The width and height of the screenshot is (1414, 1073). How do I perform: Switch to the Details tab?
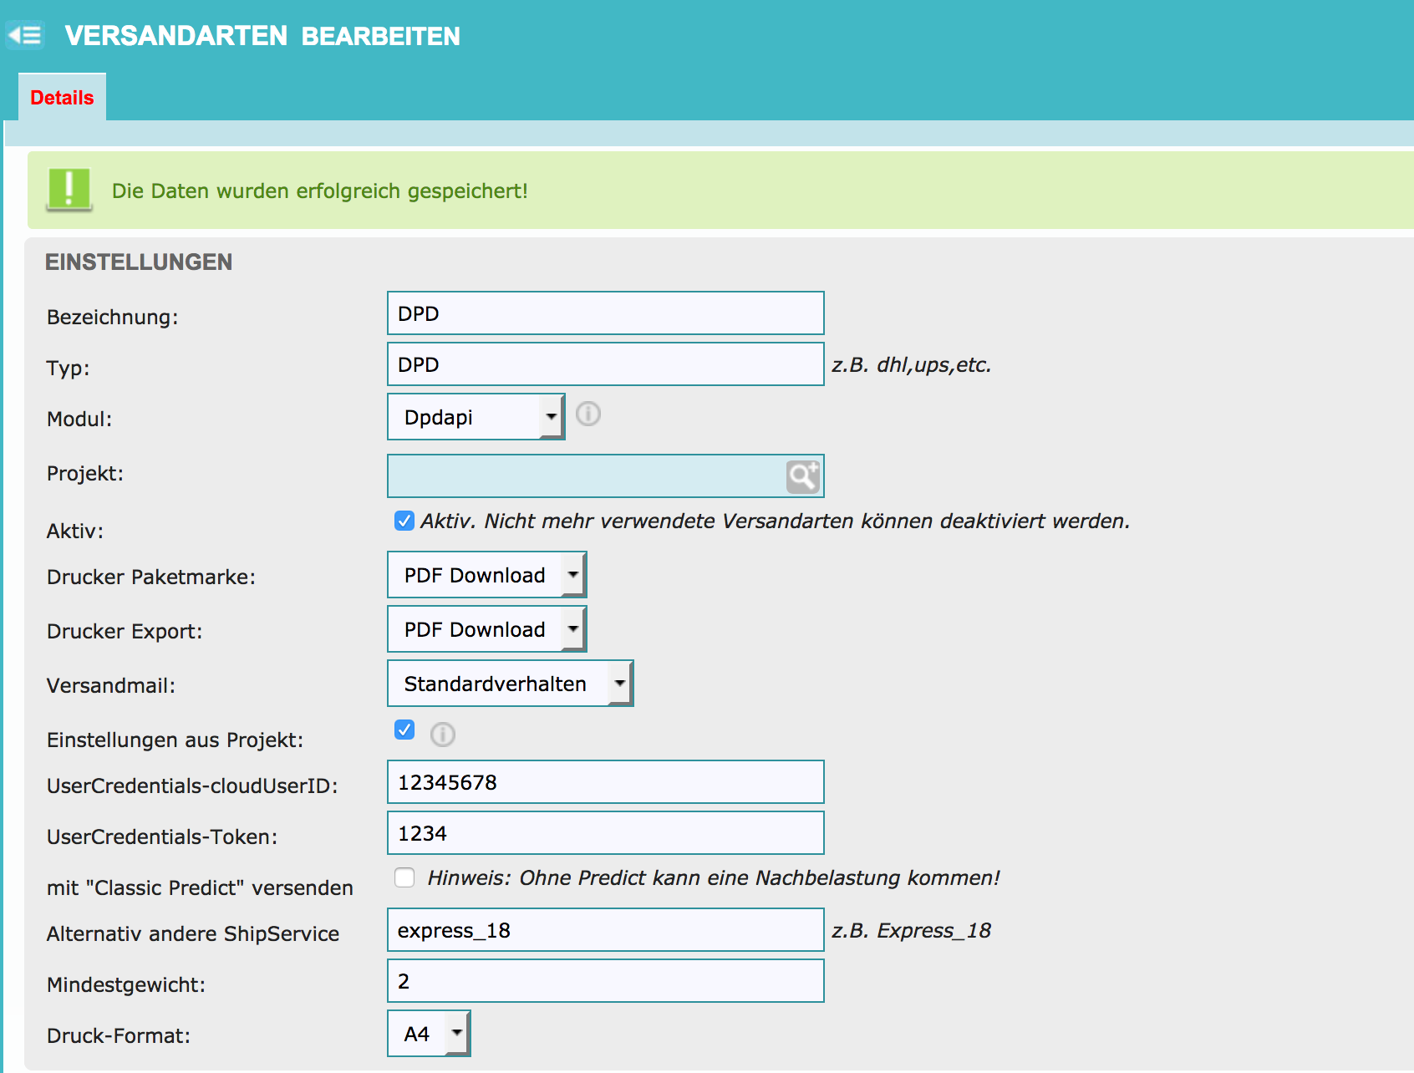click(62, 98)
